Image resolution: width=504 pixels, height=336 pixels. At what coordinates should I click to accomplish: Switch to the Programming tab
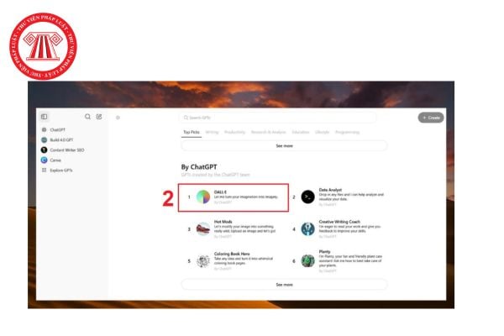(347, 132)
